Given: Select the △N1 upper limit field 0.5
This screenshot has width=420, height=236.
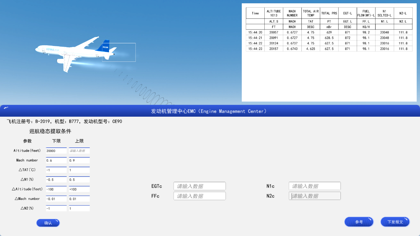Looking at the screenshot, I should (x=79, y=179).
